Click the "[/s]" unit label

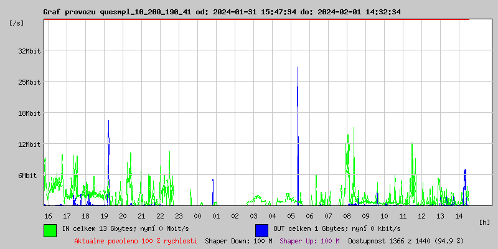17,23
